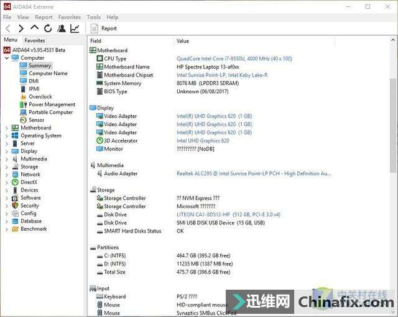398x317 pixels.
Task: Click the AIDA64 v5.95.4531 Beta root icon
Action: pos(7,50)
